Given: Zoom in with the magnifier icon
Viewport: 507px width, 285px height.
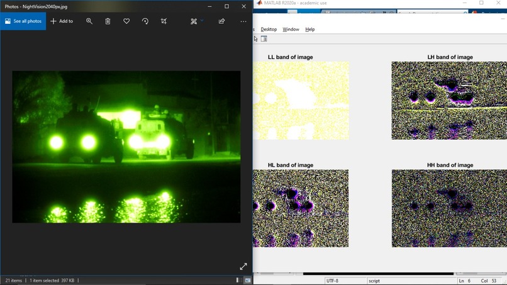Looking at the screenshot, I should pos(89,21).
